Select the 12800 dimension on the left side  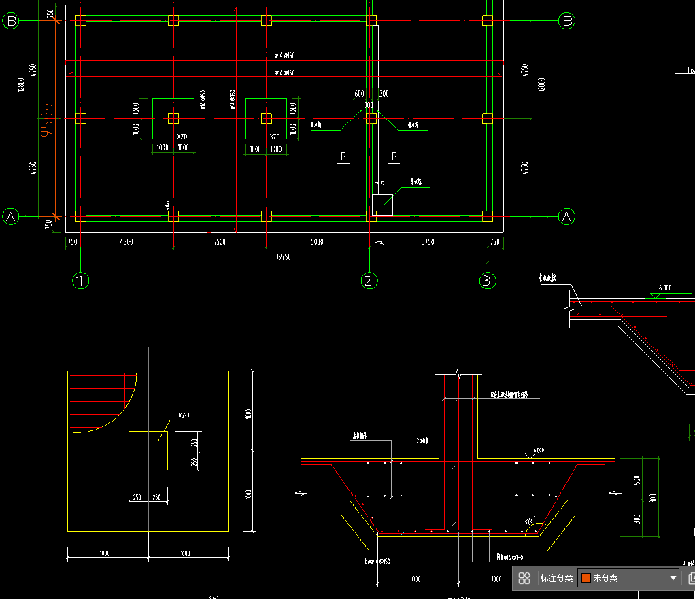click(21, 84)
